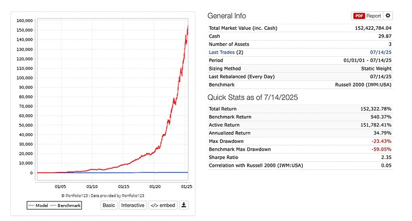Screen dimensions: 412x221
Task: Toggle the Benchmark series in legend
Action: [66, 205]
